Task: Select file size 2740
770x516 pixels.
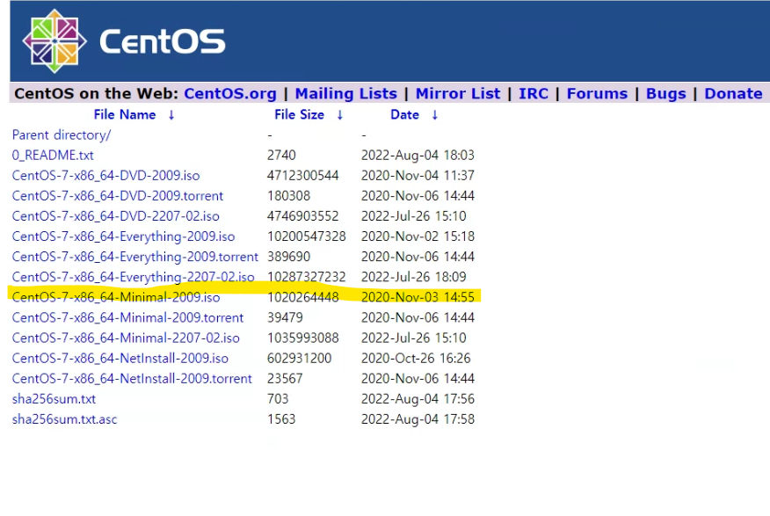Action: click(x=281, y=155)
